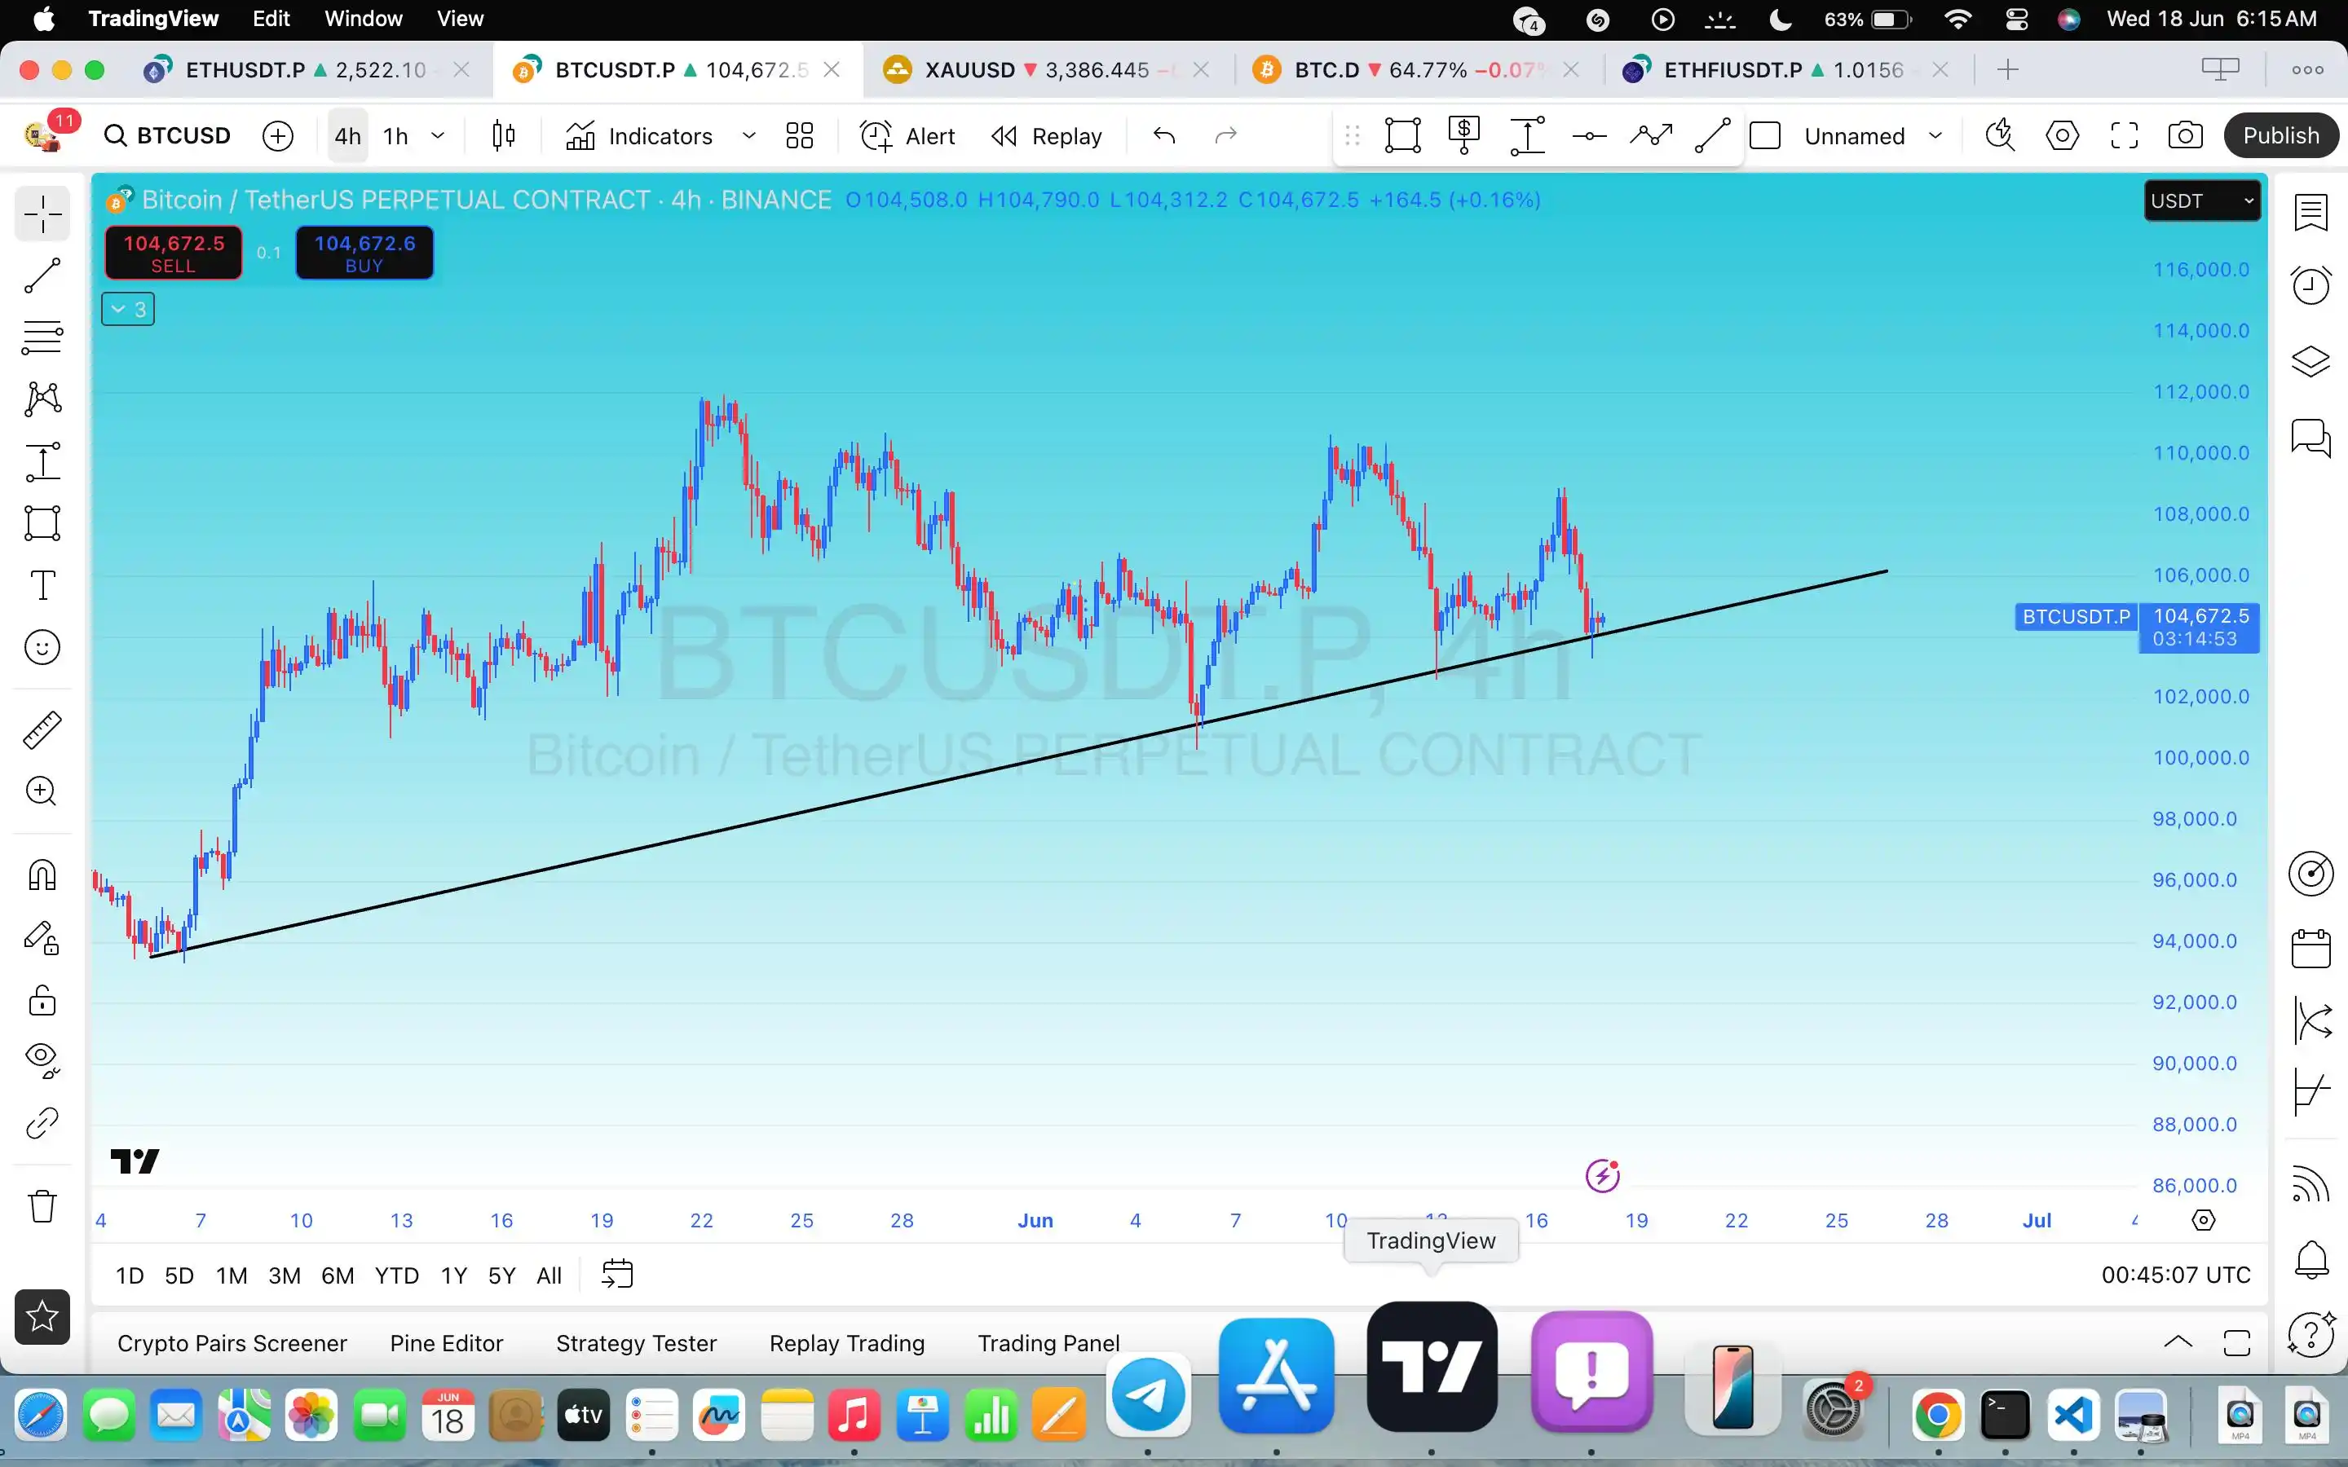Set the chart range to 1M

pos(231,1275)
